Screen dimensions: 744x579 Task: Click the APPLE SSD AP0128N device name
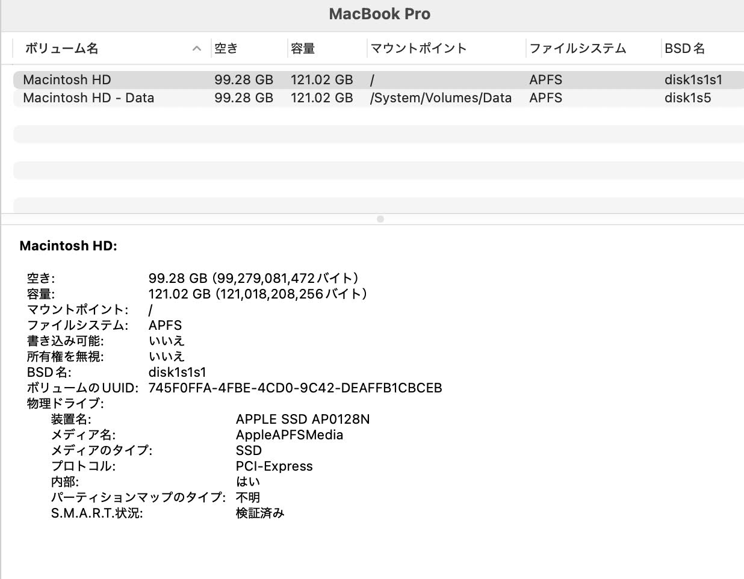coord(303,419)
